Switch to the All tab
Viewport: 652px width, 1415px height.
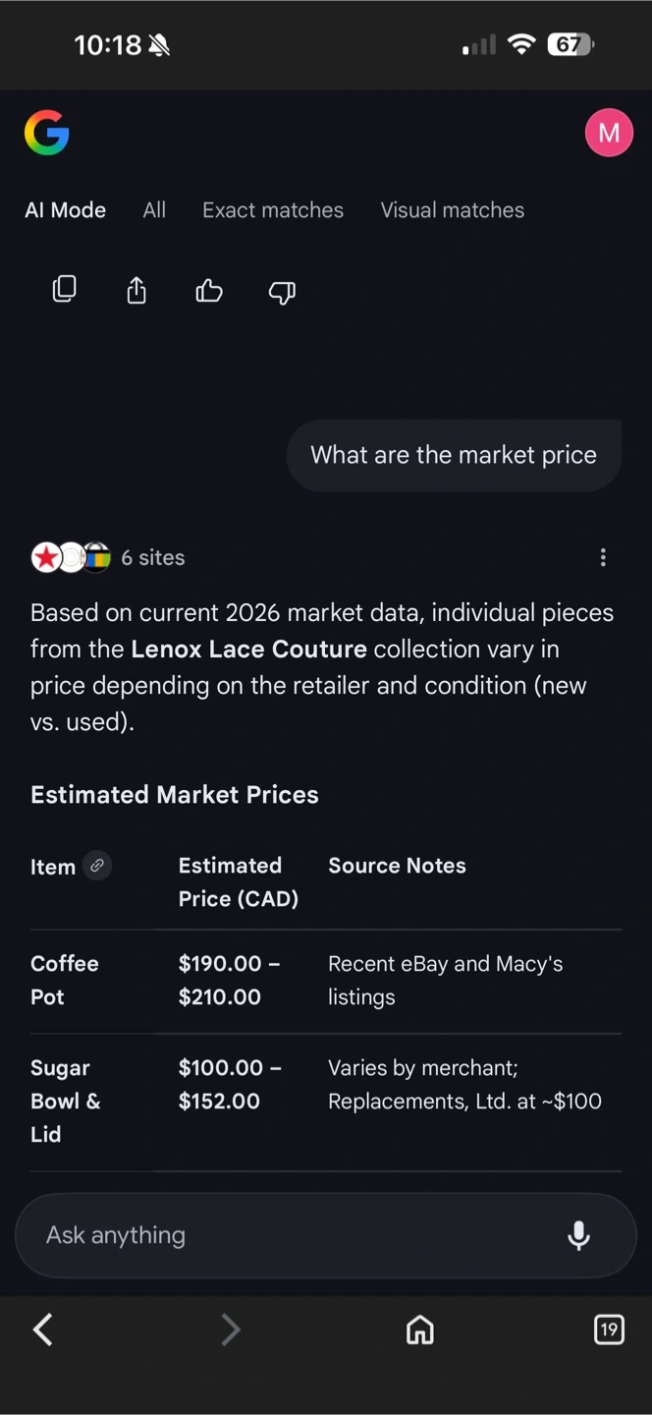pos(154,210)
